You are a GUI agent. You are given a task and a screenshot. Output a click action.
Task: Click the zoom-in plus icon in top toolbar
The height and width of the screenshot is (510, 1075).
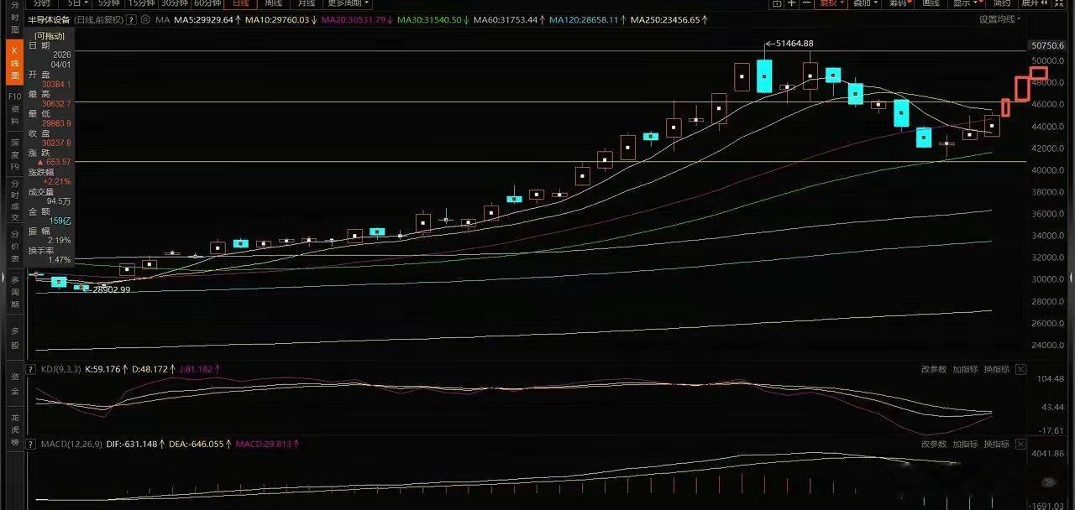(791, 3)
